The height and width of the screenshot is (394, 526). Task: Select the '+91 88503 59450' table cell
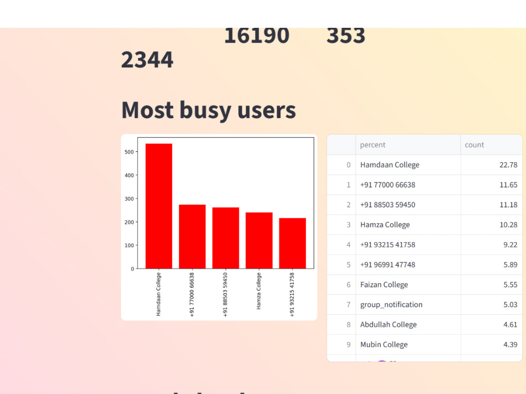click(x=408, y=205)
